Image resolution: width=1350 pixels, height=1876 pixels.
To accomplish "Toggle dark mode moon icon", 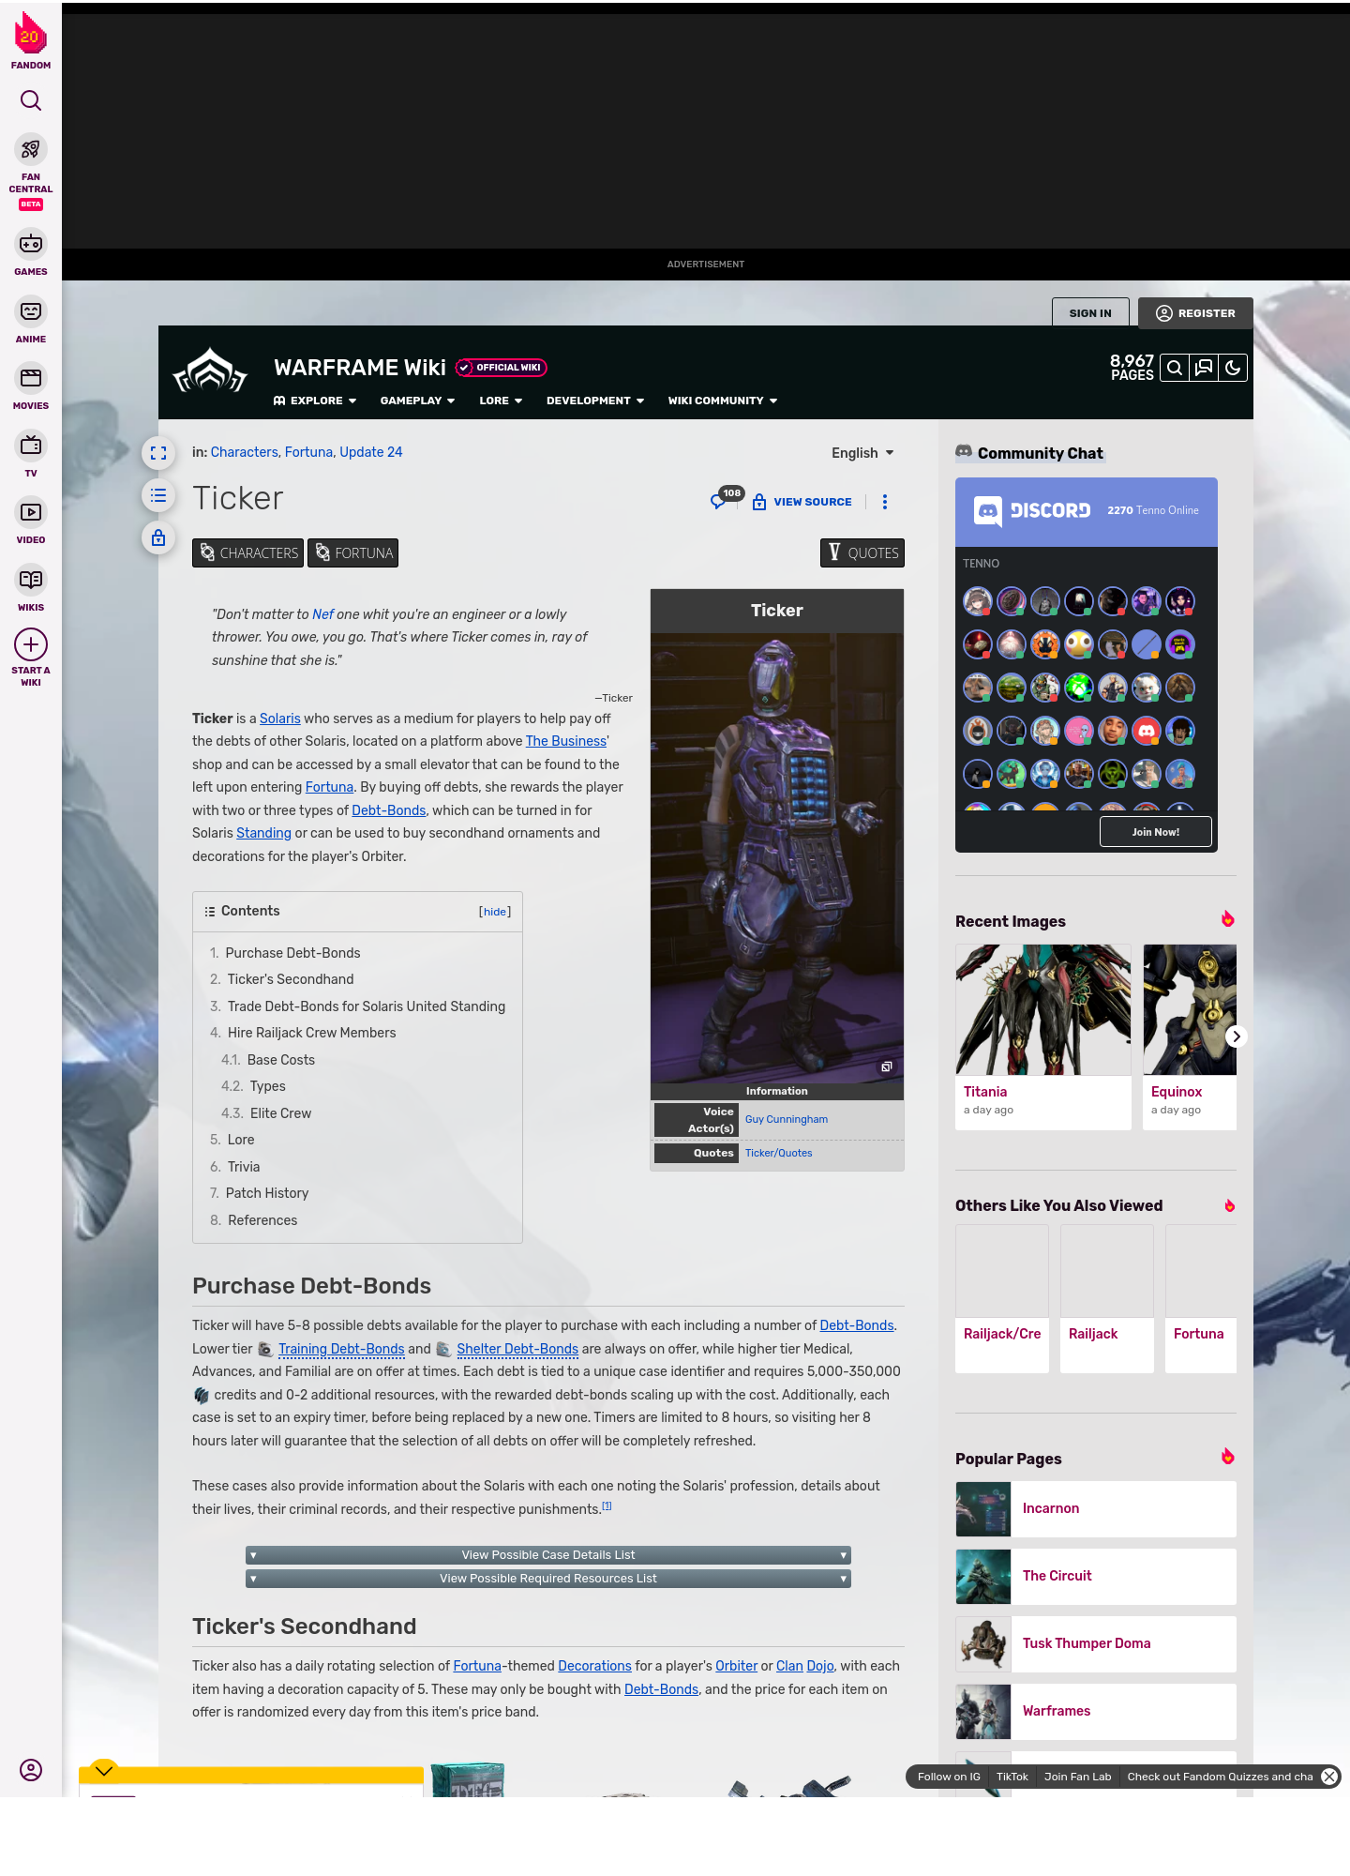I will [x=1233, y=368].
